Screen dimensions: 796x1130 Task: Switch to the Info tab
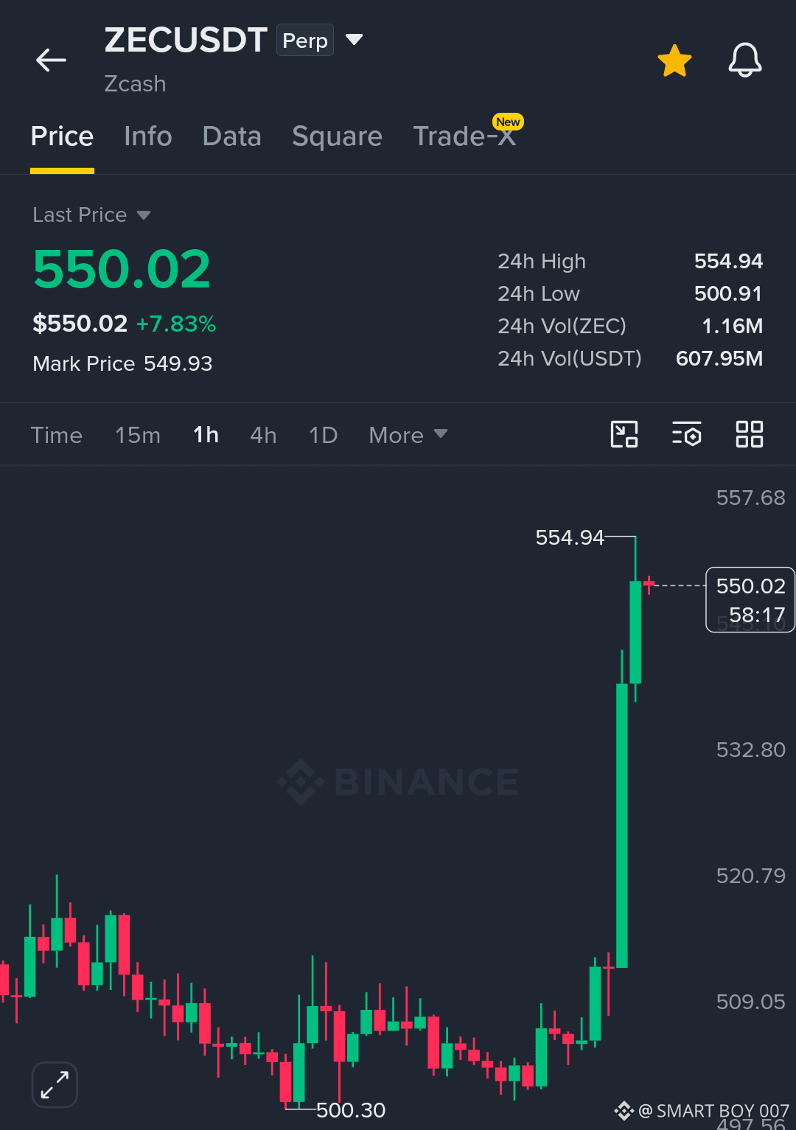148,136
